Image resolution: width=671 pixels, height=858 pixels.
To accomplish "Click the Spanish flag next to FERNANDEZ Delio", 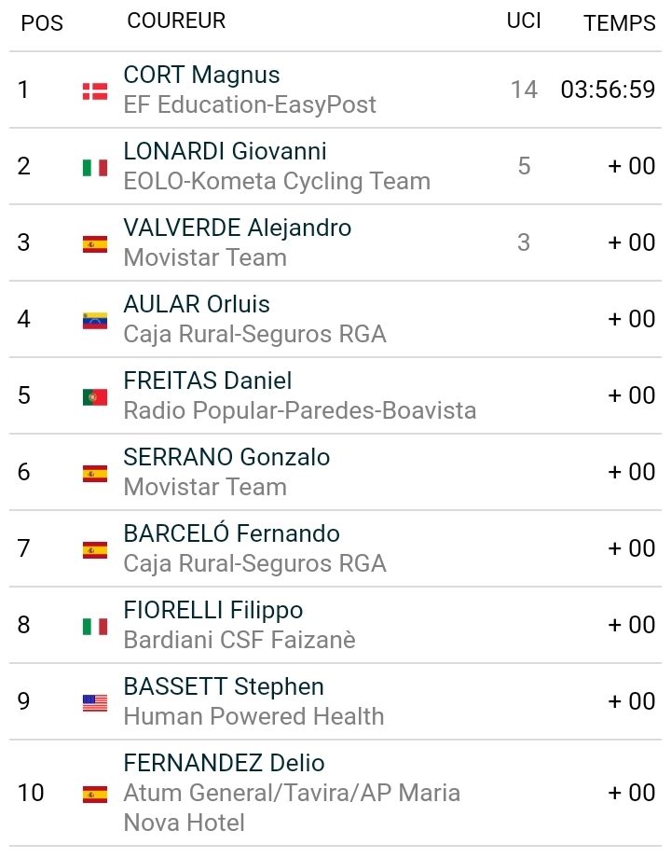I will tap(95, 794).
